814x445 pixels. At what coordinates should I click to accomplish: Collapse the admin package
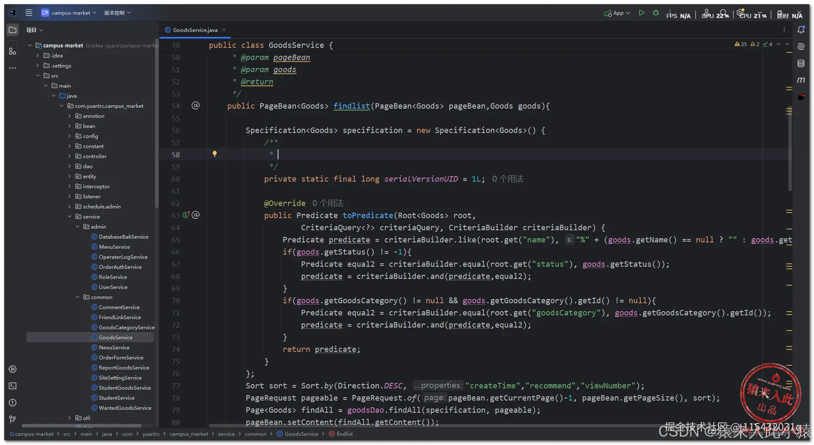click(x=78, y=226)
